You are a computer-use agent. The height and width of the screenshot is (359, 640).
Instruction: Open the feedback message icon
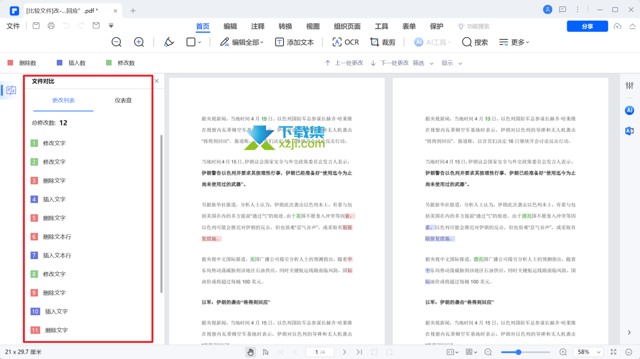562,9
